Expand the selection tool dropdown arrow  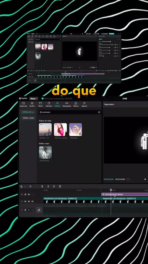(x=25, y=186)
